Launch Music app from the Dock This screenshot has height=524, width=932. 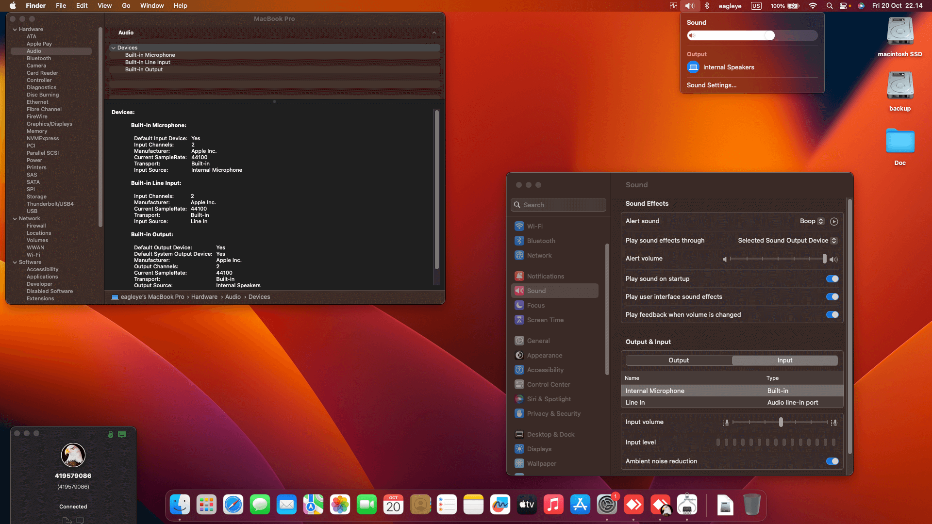pos(553,505)
